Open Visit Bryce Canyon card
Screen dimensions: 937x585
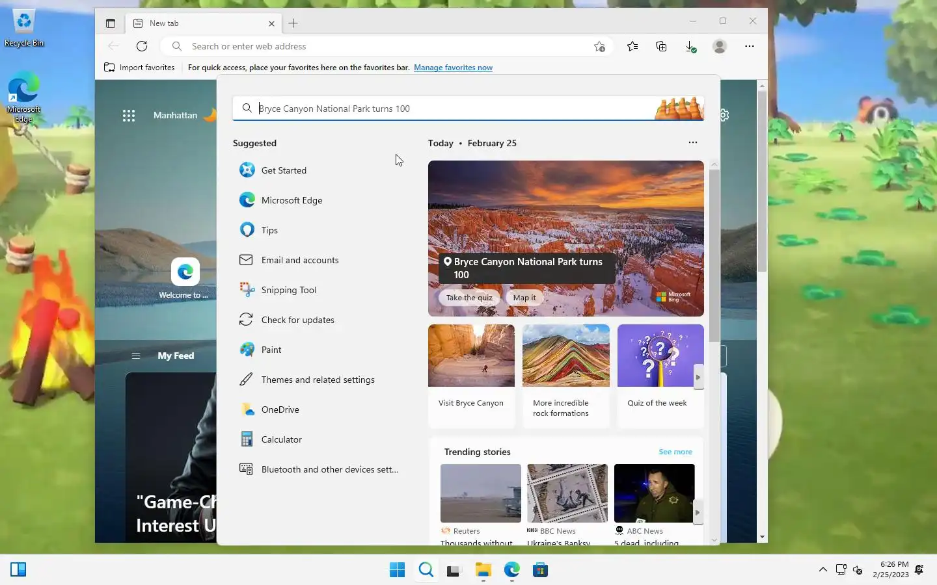(x=471, y=376)
